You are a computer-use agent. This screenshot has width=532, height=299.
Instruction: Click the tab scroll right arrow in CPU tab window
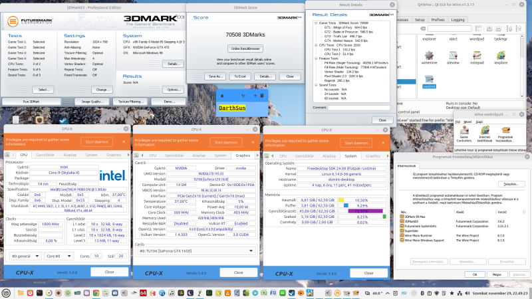click(x=128, y=155)
